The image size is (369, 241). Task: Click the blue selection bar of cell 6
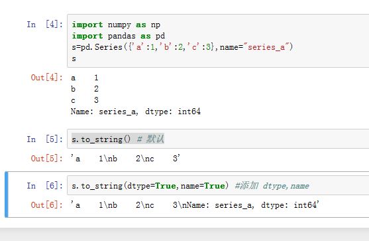(7, 195)
